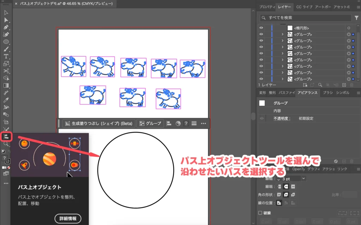Select the Type tool in the toolbar
The image size is (361, 225).
point(6,56)
